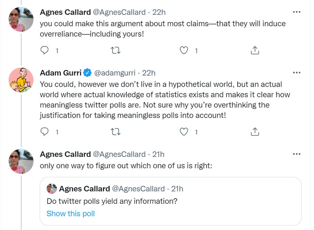Like Agnes Callard's overreliance tweet
This screenshot has width=314, height=230.
(x=184, y=51)
